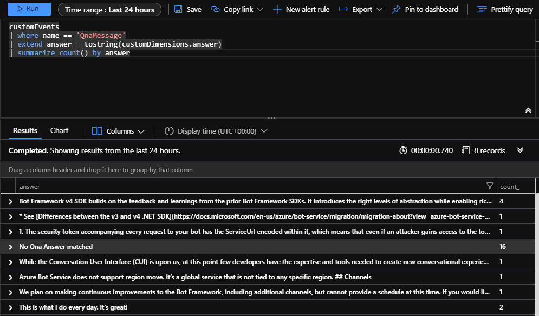Image resolution: width=539 pixels, height=316 pixels.
Task: Click the Save disk icon
Action: click(178, 9)
